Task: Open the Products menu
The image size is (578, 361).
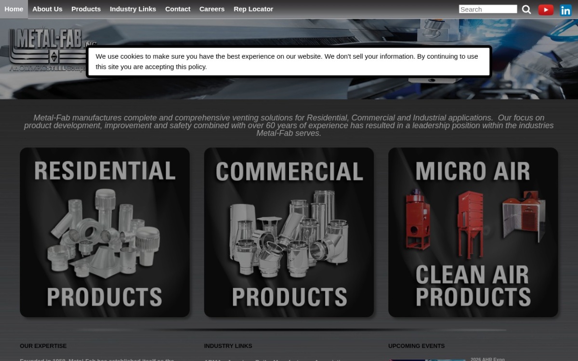Action: [86, 9]
